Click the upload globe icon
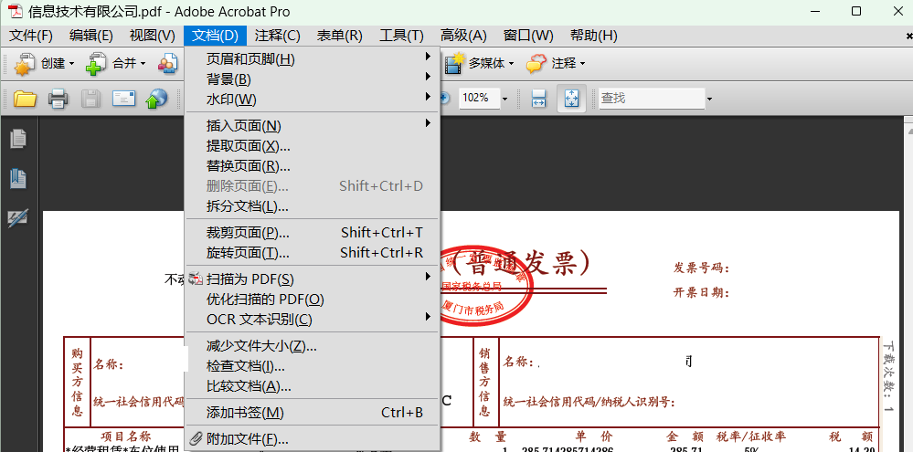Image resolution: width=913 pixels, height=452 pixels. [x=156, y=99]
